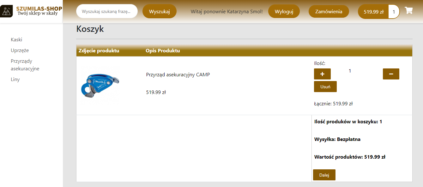
Task: Click the cart item count badge
Action: (x=394, y=12)
